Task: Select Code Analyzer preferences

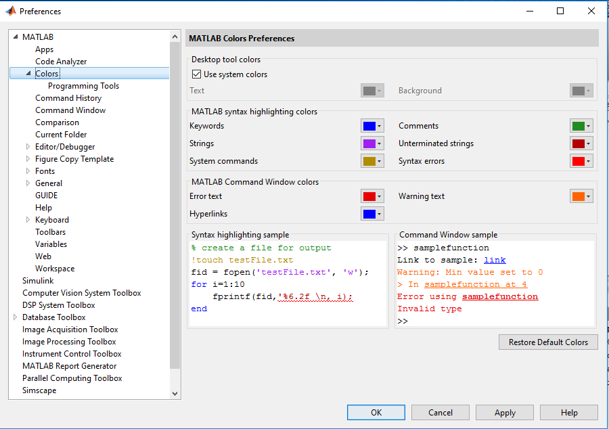Action: click(x=61, y=62)
